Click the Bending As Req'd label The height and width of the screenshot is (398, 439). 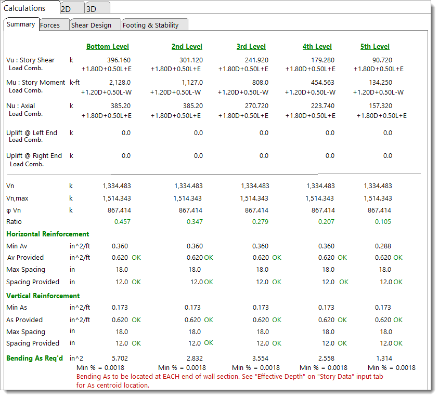[x=34, y=358]
